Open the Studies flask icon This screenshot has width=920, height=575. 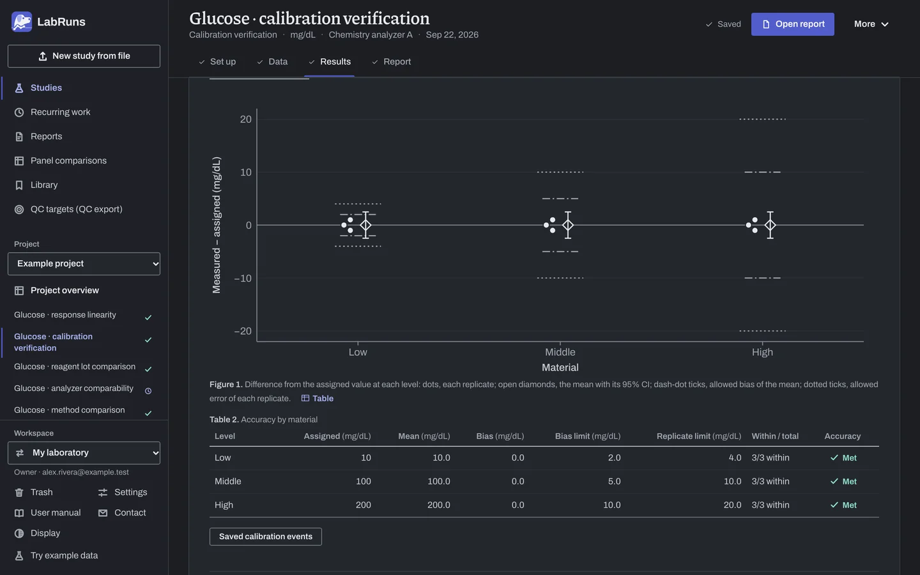pyautogui.click(x=19, y=88)
